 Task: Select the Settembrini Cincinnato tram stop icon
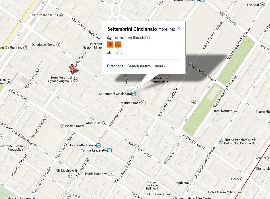[x=134, y=94]
